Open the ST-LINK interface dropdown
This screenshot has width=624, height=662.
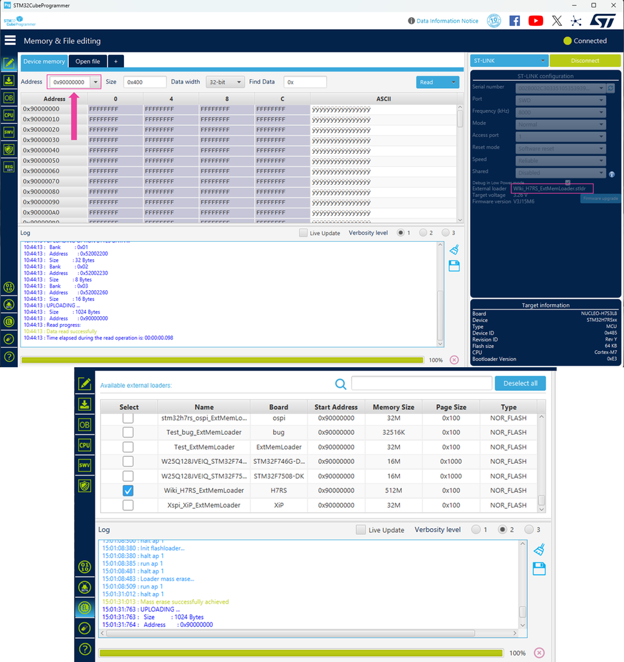(509, 61)
